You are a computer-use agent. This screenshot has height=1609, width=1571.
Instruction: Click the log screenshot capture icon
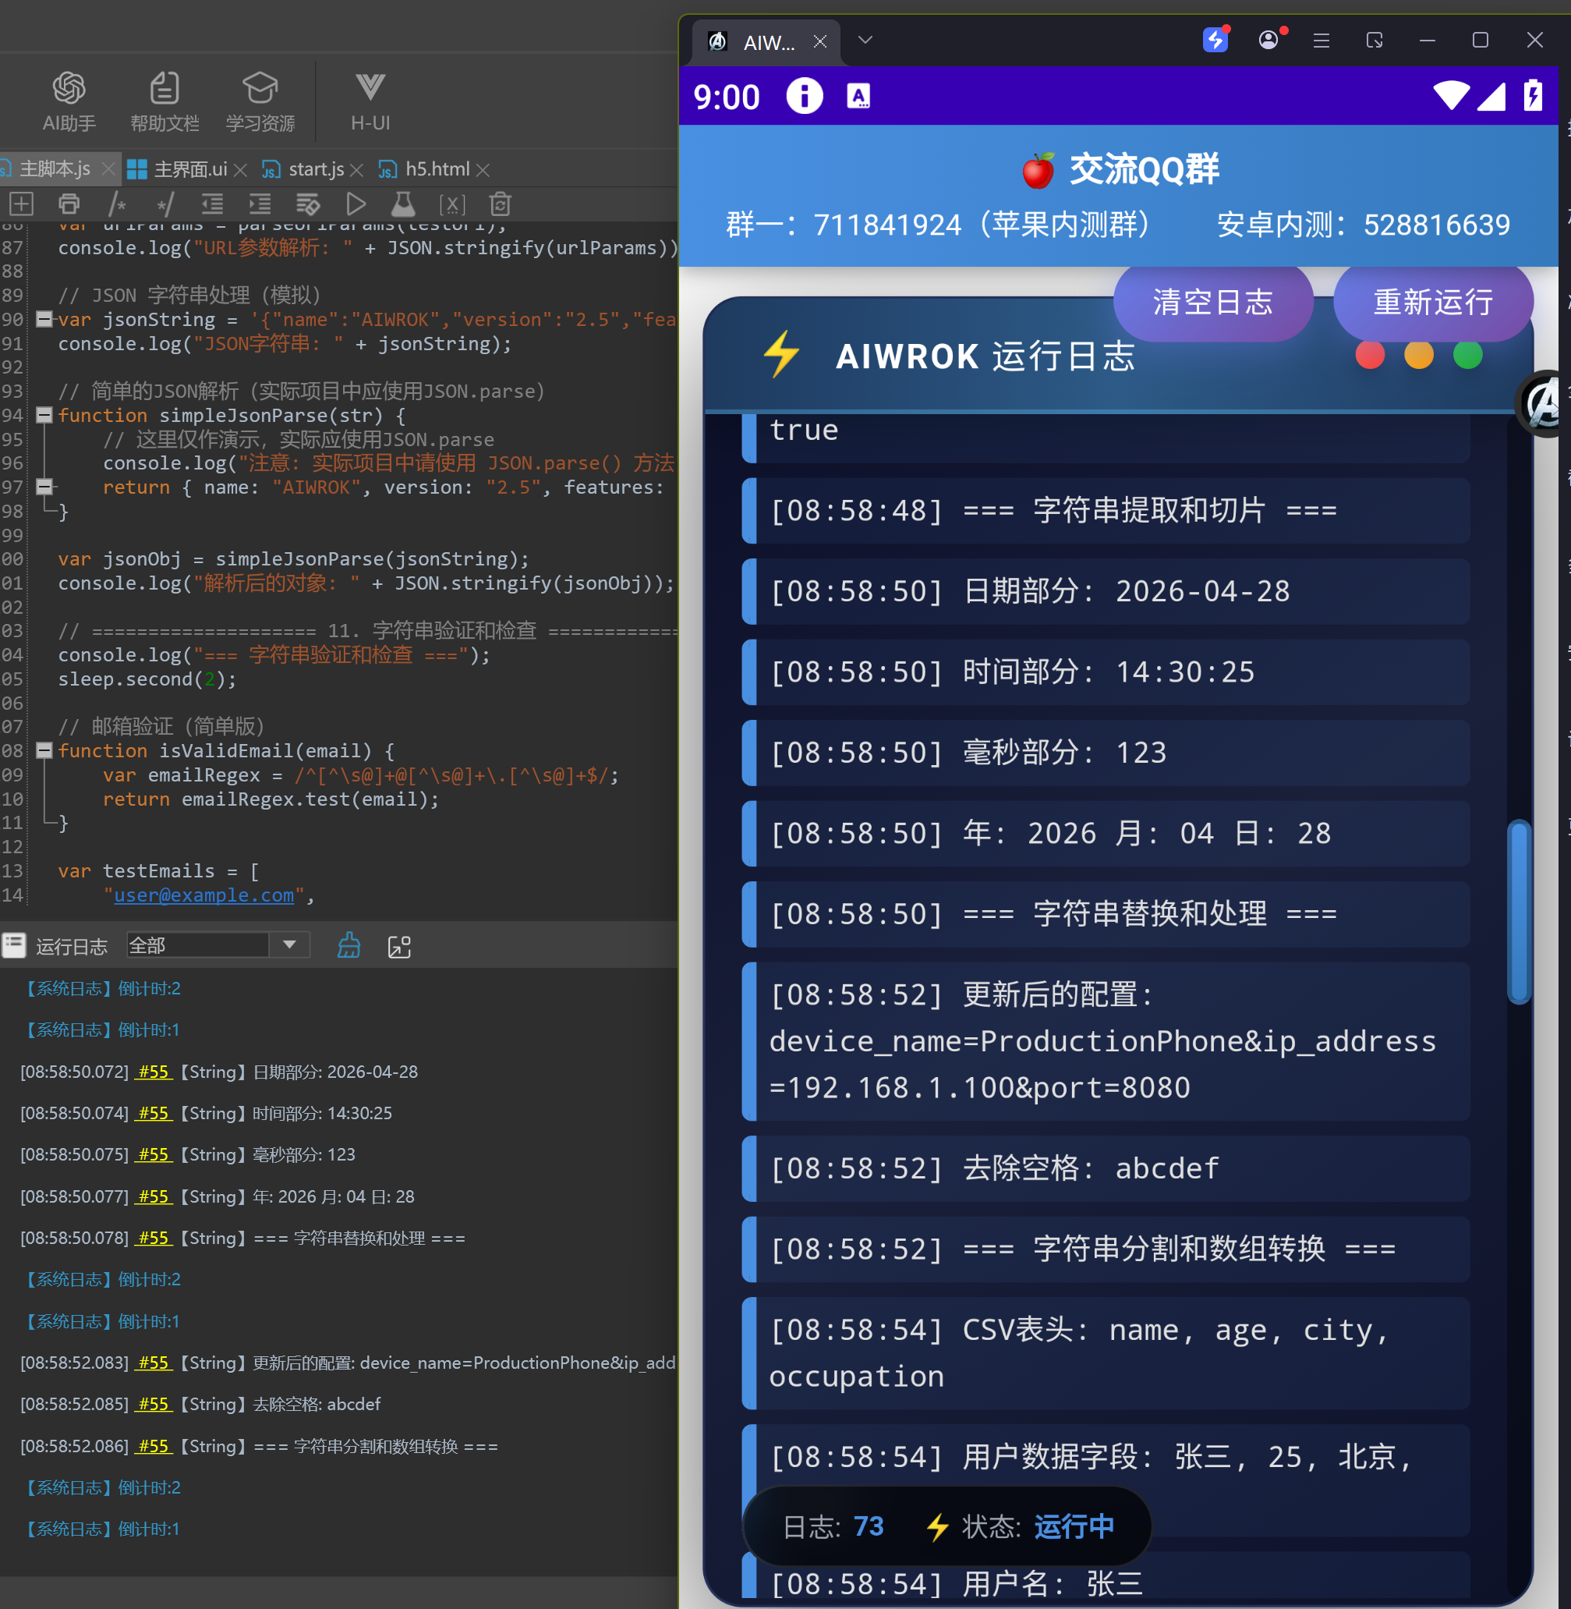(399, 946)
